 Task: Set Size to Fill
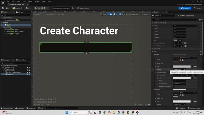coord(180,40)
